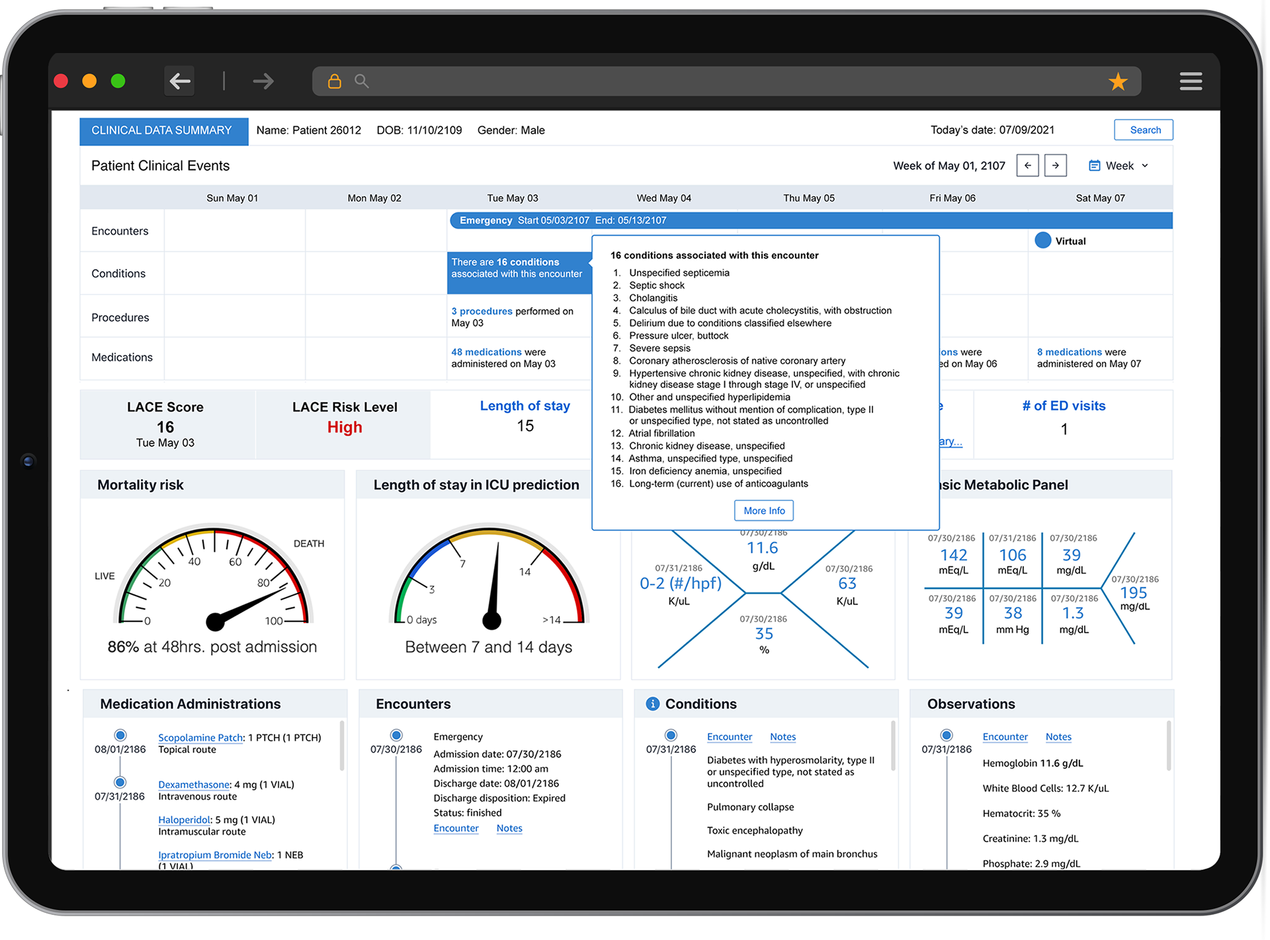
Task: Click Notes link in Observations panel
Action: (x=1058, y=737)
